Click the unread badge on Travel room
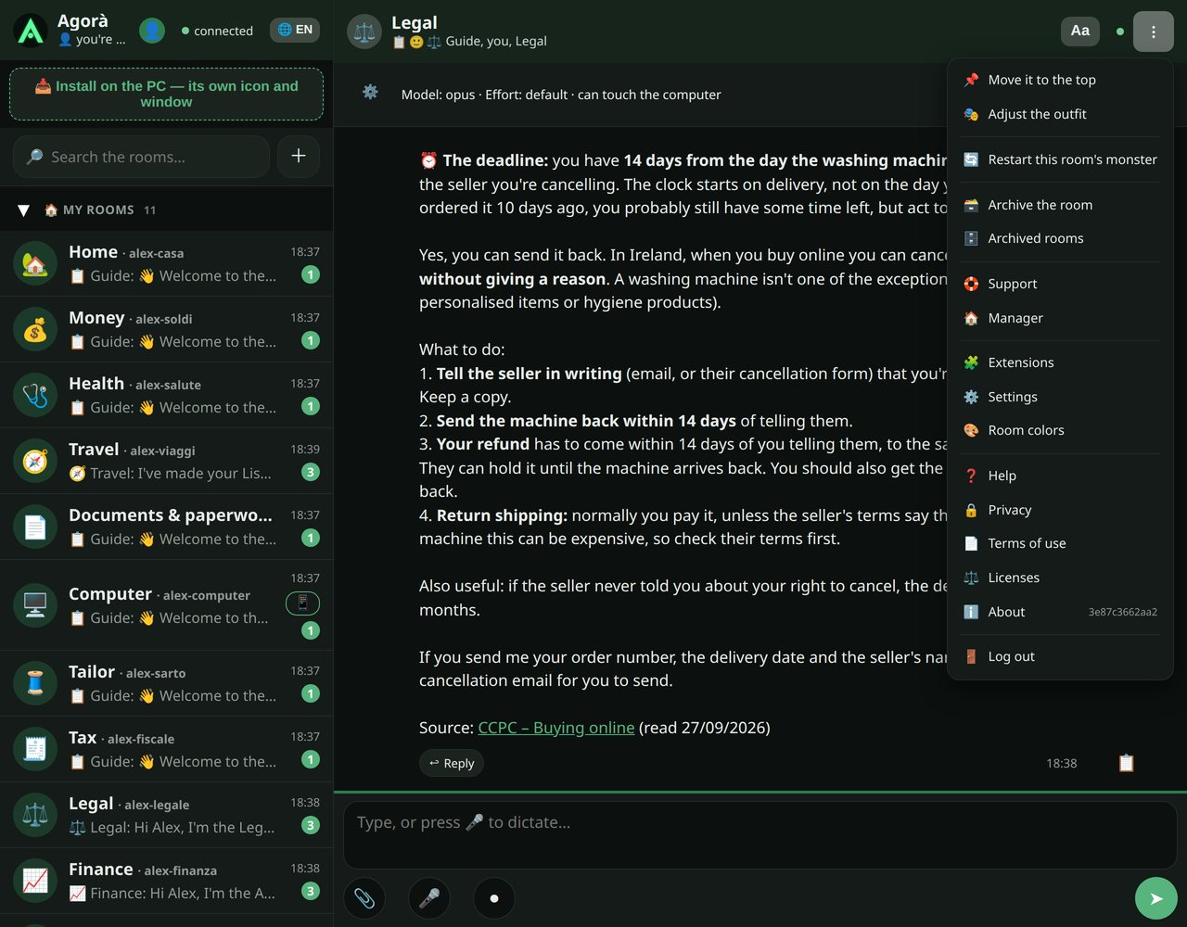The height and width of the screenshot is (927, 1187). coord(311,472)
